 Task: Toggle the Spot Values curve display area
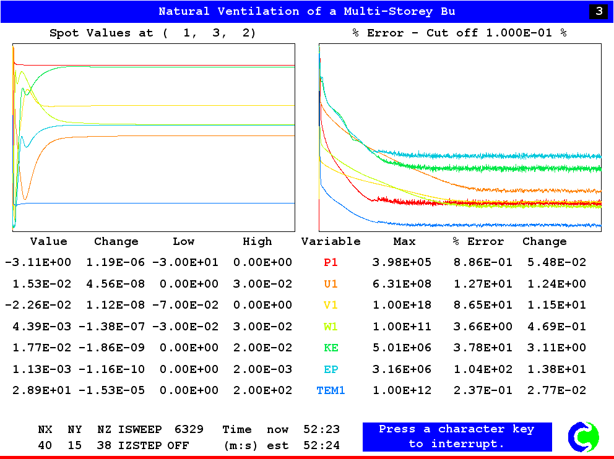coord(152,136)
